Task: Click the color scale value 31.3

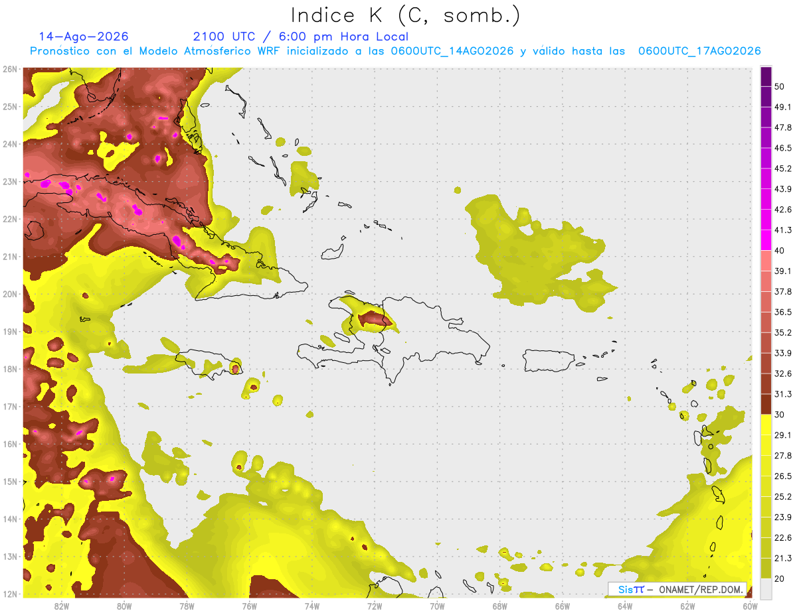Action: pyautogui.click(x=783, y=395)
